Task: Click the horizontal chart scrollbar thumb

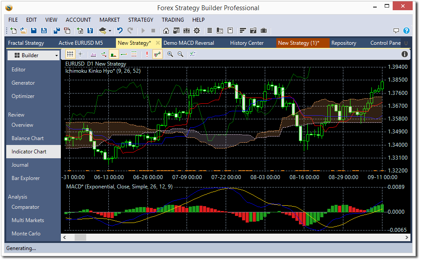Action: pos(80,237)
